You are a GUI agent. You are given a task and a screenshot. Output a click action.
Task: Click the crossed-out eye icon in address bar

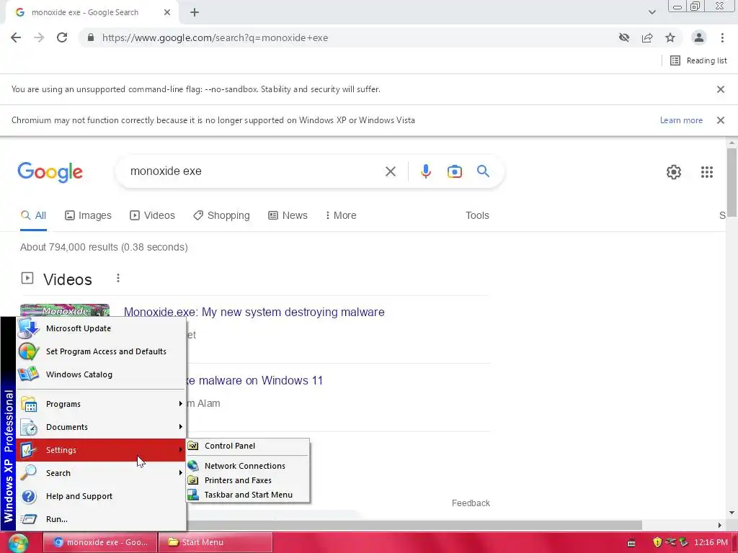point(624,37)
